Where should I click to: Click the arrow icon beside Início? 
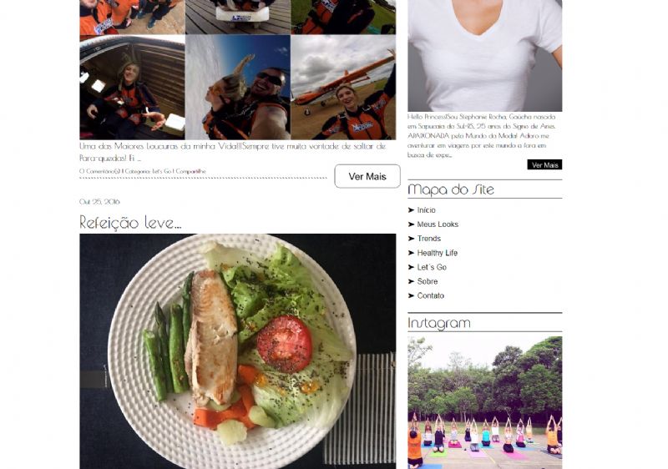coord(411,209)
